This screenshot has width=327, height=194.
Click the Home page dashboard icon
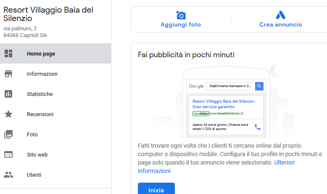point(8,53)
